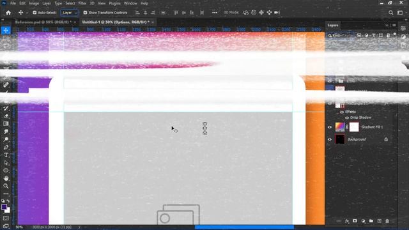Open the Filter menu
This screenshot has width=409, height=230.
[82, 3]
